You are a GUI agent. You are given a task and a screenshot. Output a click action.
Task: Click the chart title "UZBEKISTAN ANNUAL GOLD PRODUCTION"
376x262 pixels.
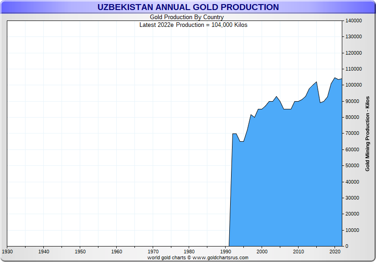pyautogui.click(x=188, y=7)
